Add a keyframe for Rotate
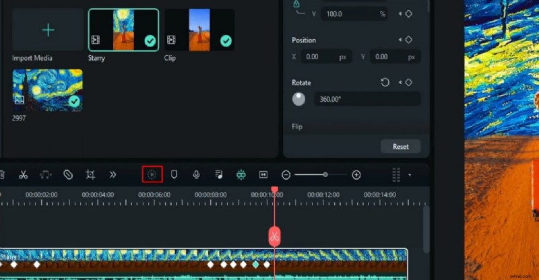This screenshot has width=539, height=280. (408, 82)
